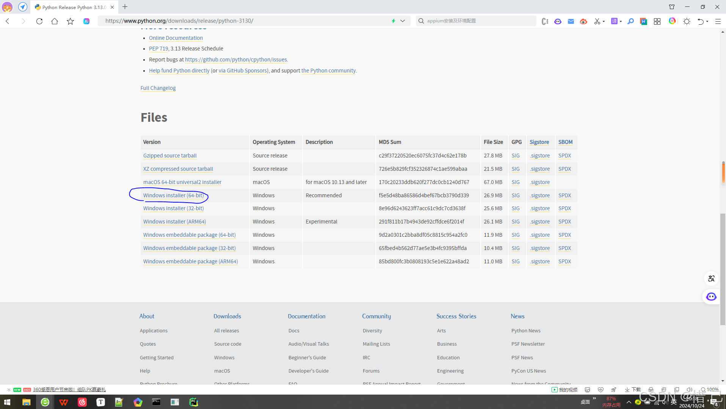Toggle page mute speaker in status bar

point(689,390)
